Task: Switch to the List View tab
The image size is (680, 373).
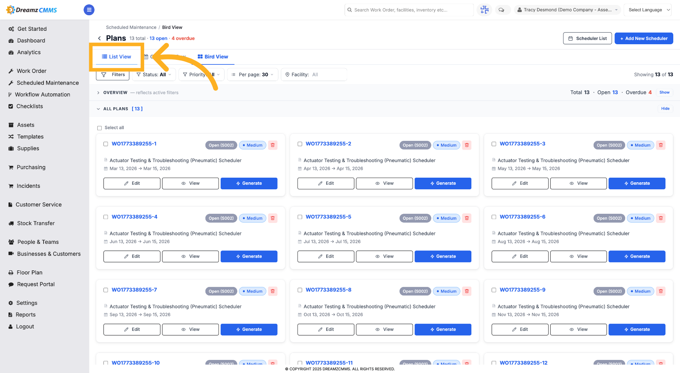Action: [117, 57]
